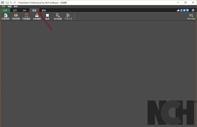Screen dimensions: 197x127
Task: Open the 帮助 menu in menu bar
Action: point(16,6)
